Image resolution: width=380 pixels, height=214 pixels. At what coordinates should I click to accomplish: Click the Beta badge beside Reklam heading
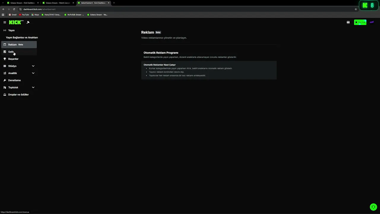click(158, 32)
